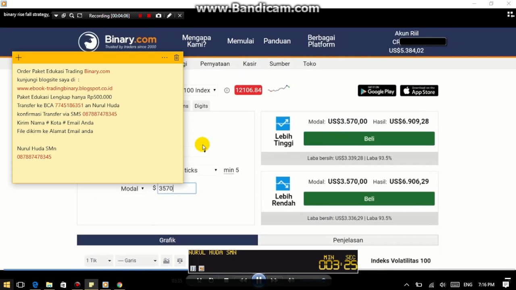This screenshot has height=290, width=516.
Task: Expand the Modal payout type dropdown
Action: tap(133, 188)
